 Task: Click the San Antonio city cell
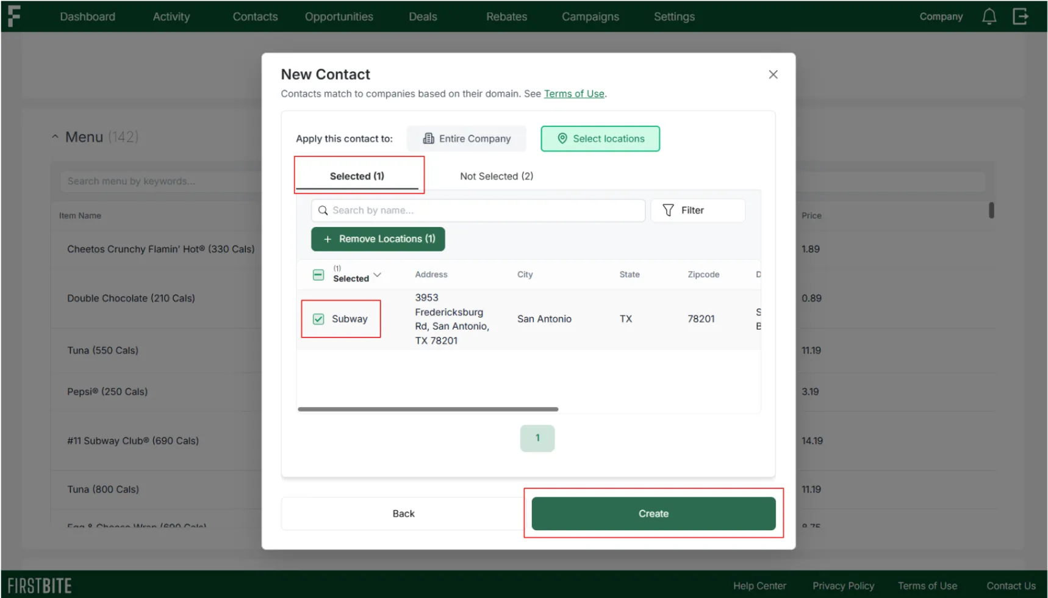pyautogui.click(x=544, y=319)
